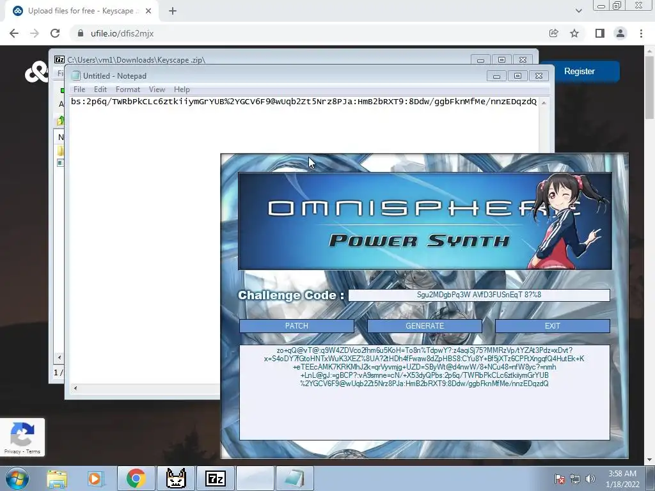655x491 pixels.
Task: Open Notepad Format menu
Action: (x=128, y=90)
